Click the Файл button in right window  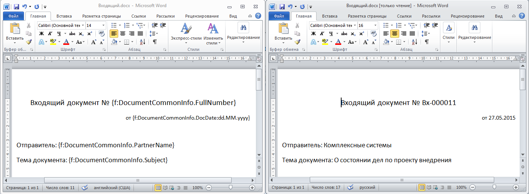point(279,16)
